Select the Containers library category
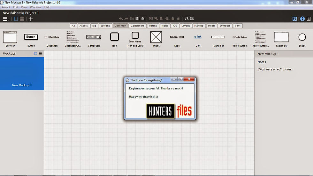The width and height of the screenshot is (313, 176). click(x=138, y=26)
